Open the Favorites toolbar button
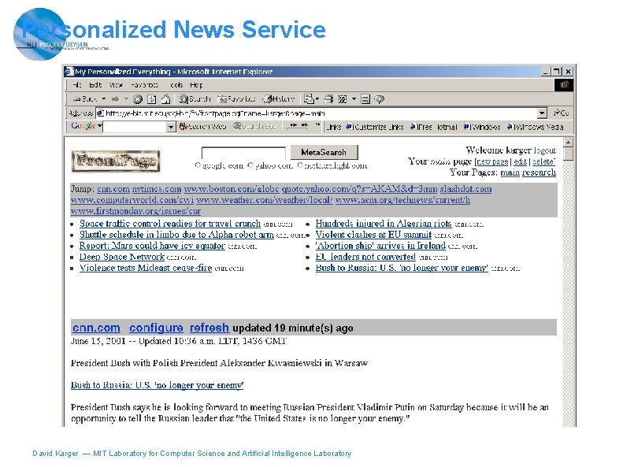The height and width of the screenshot is (467, 623). (x=237, y=99)
